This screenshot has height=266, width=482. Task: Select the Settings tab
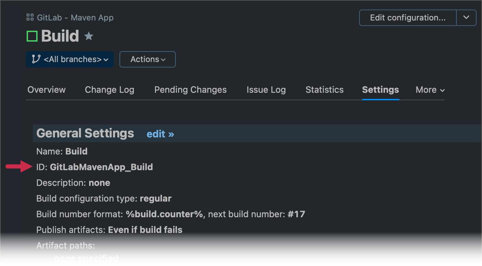pyautogui.click(x=380, y=89)
